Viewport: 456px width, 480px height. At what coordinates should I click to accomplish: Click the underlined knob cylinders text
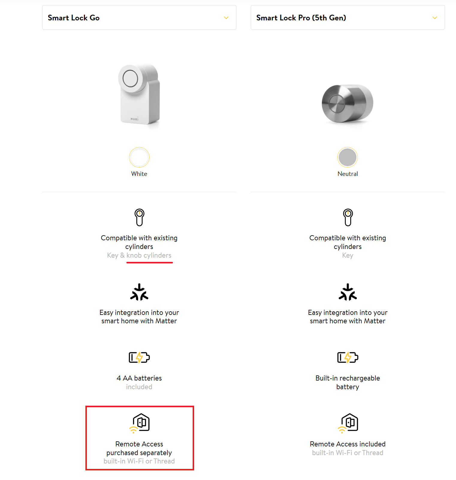pyautogui.click(x=149, y=256)
